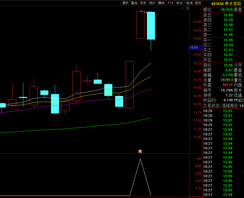Toggle the panel layout icon beside diamond

click(x=187, y=8)
